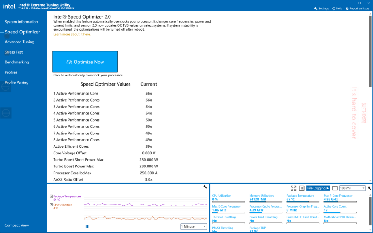Pause the monitor values updating
This screenshot has height=233, width=373.
(x=302, y=188)
